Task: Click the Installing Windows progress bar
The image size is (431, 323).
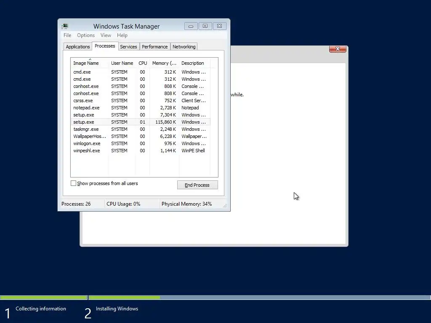Action: coord(259,297)
